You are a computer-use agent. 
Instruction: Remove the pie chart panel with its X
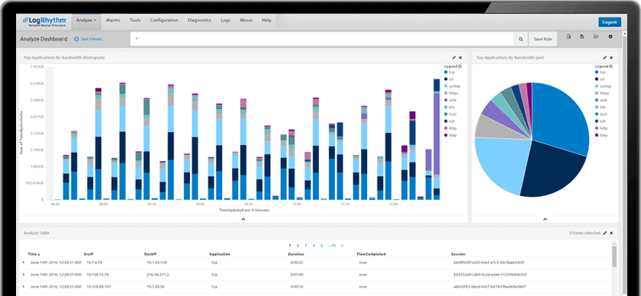tap(611, 58)
